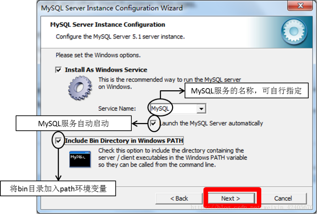Image resolution: width=317 pixels, height=214 pixels.
Task: Click Include Bin Directory in Windows PATH label
Action: point(124,141)
